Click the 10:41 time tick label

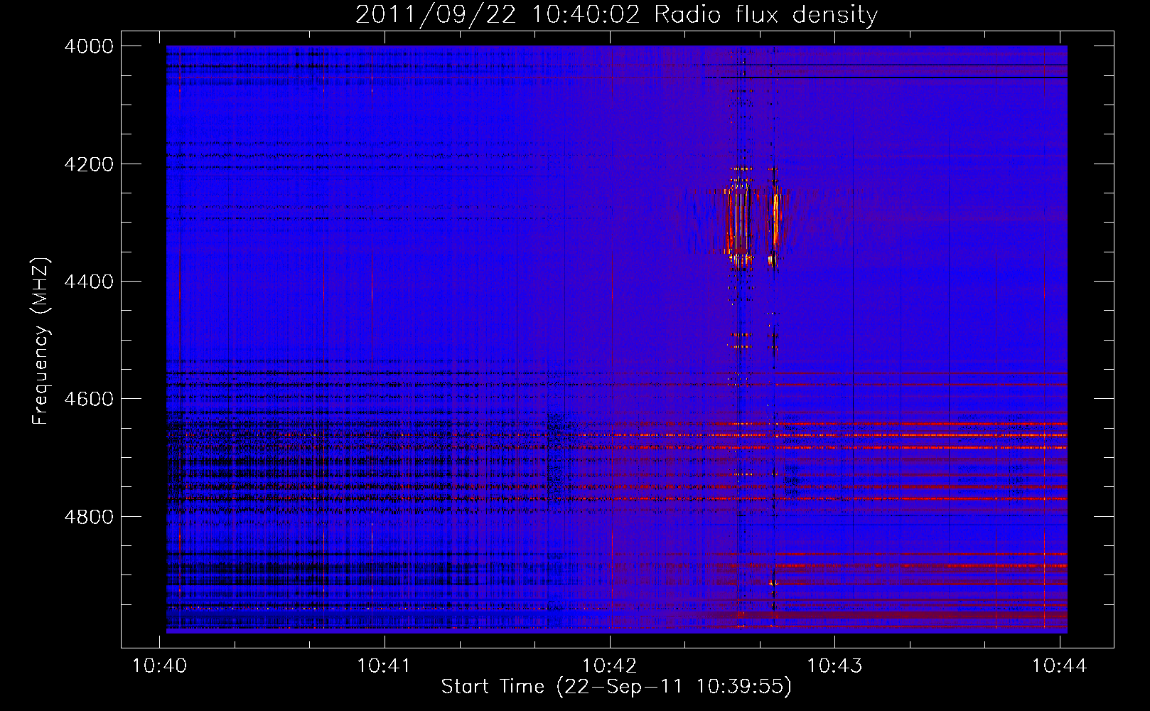click(x=385, y=665)
